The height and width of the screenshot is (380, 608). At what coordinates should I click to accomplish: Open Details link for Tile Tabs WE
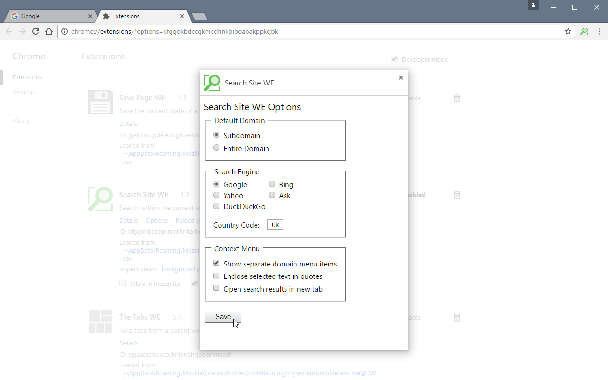click(128, 343)
